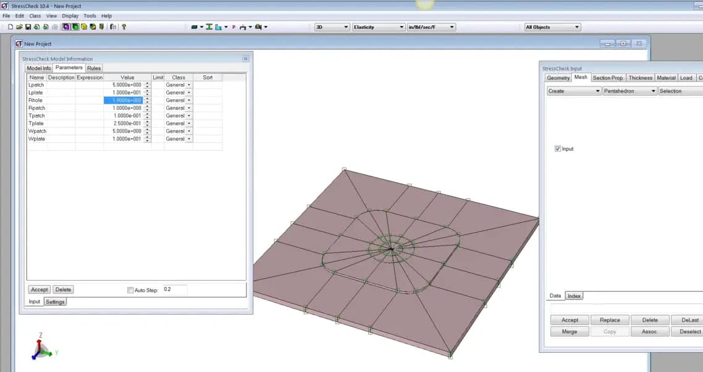703x372 pixels.
Task: Click the Open project folder icon
Action: pyautogui.click(x=18, y=27)
